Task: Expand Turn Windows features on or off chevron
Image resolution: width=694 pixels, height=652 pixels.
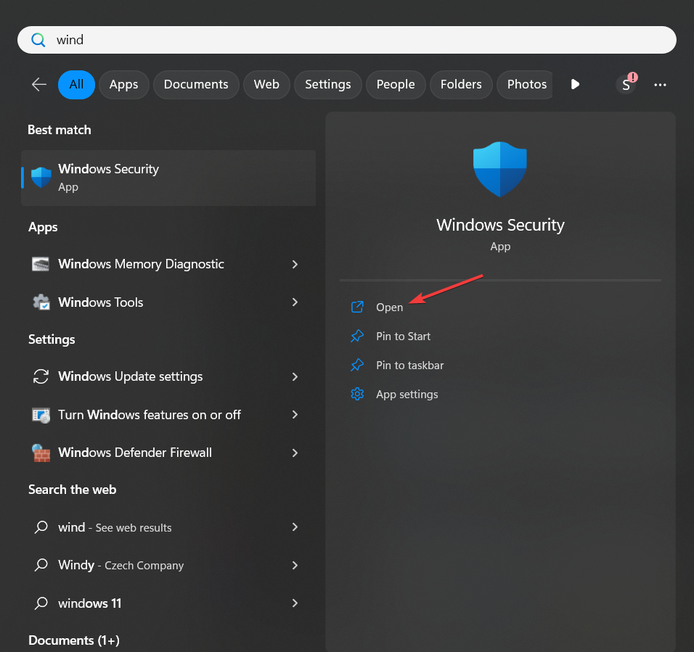Action: [295, 414]
